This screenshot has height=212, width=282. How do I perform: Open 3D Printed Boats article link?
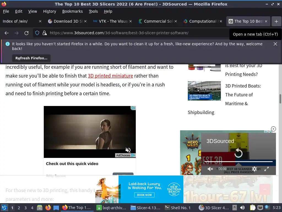pos(243,95)
